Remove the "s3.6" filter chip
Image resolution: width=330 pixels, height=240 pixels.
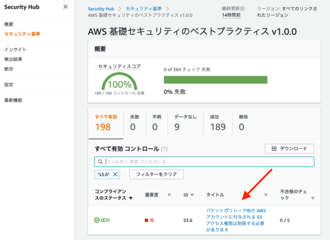click(x=115, y=174)
